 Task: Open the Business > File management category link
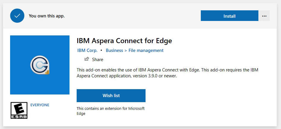[x=135, y=50]
